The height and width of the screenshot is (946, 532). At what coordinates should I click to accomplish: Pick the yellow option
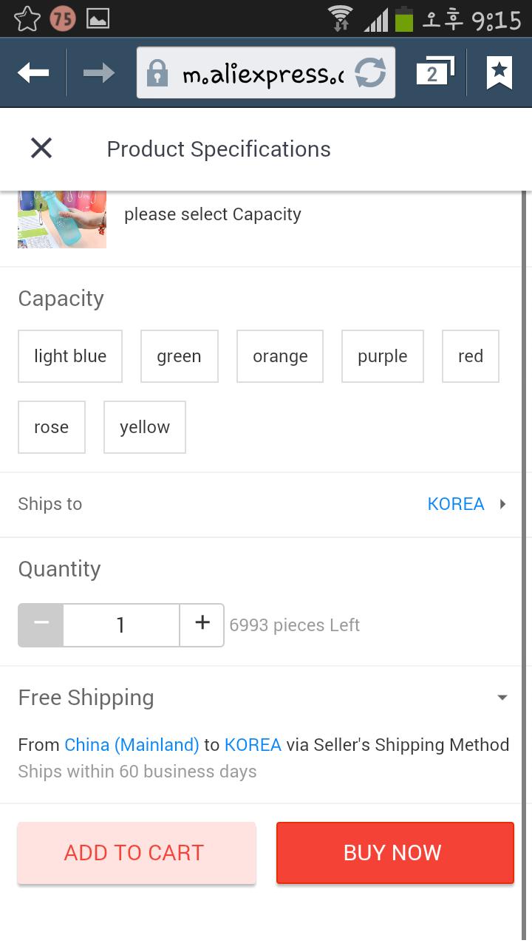[x=144, y=427]
